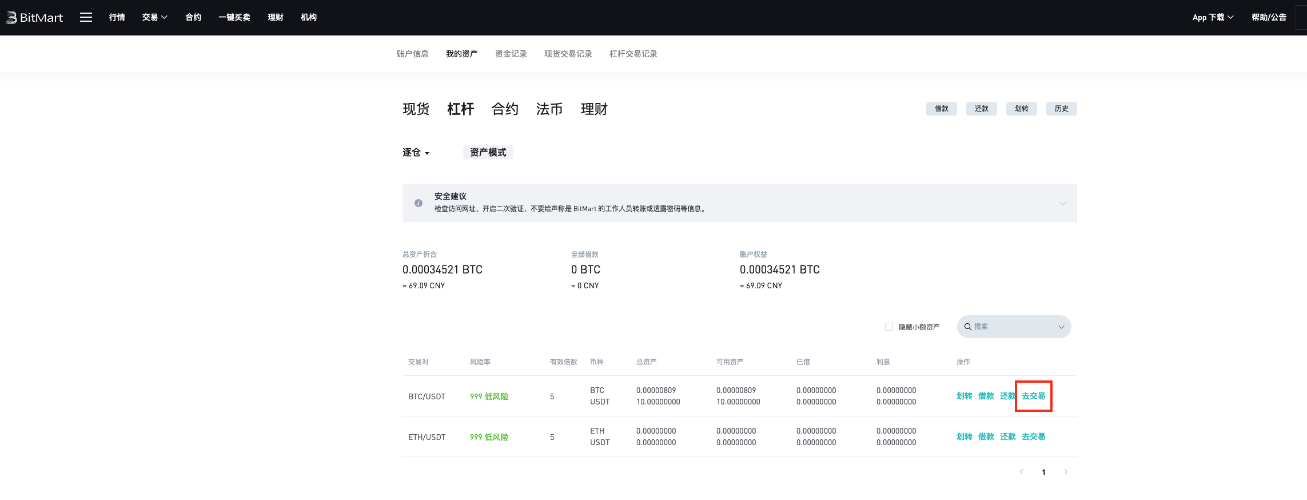Click the security advice info icon
The width and height of the screenshot is (1307, 500).
[419, 203]
